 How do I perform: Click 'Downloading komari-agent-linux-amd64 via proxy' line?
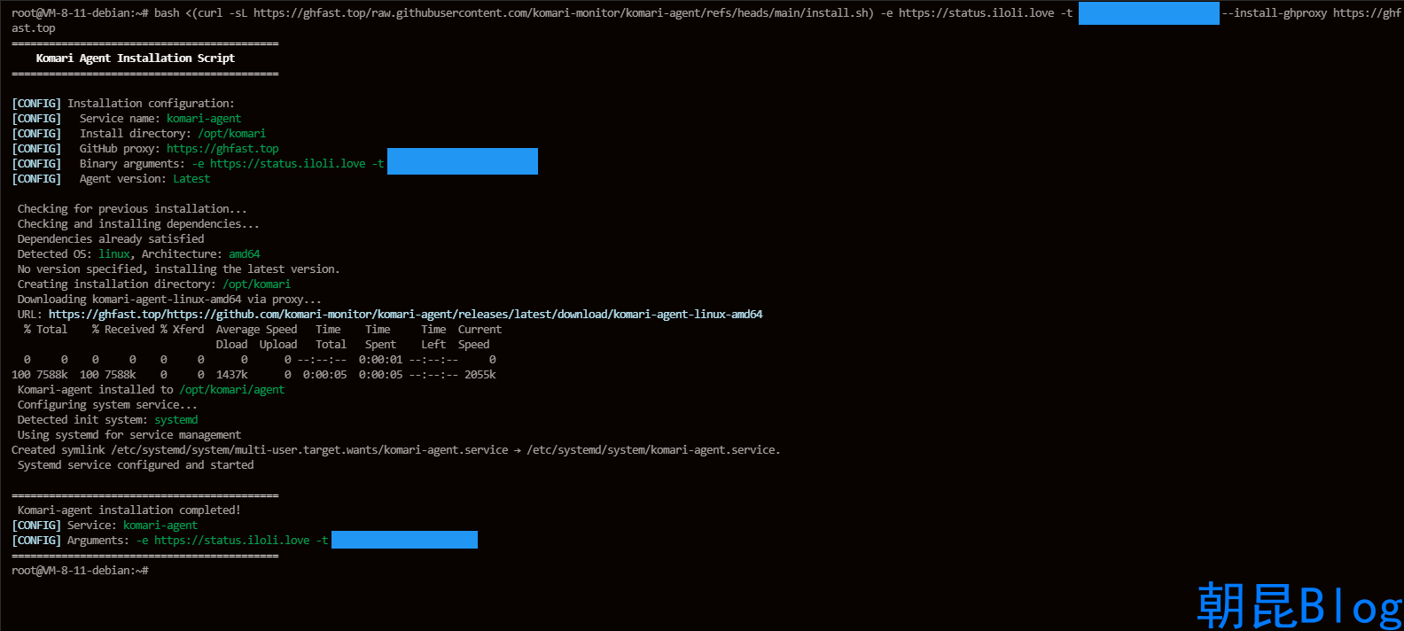click(x=169, y=300)
